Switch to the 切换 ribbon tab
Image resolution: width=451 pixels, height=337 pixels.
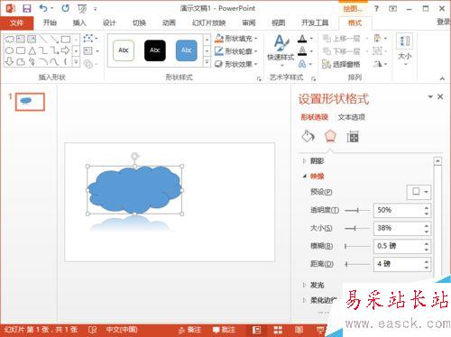[139, 23]
